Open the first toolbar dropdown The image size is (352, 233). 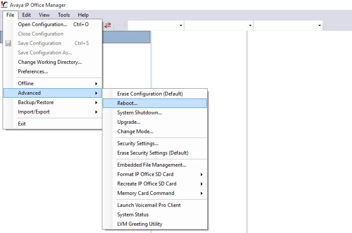[181, 25]
